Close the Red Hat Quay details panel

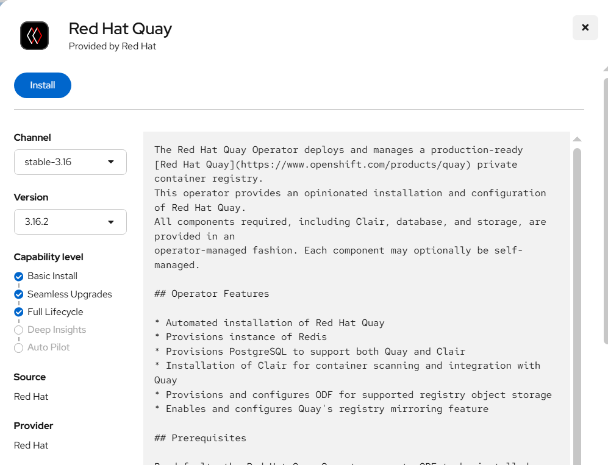(x=585, y=28)
